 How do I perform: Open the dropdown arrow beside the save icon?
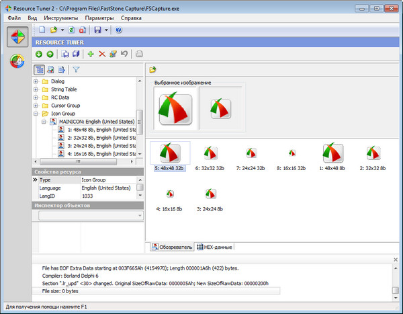[x=106, y=30]
